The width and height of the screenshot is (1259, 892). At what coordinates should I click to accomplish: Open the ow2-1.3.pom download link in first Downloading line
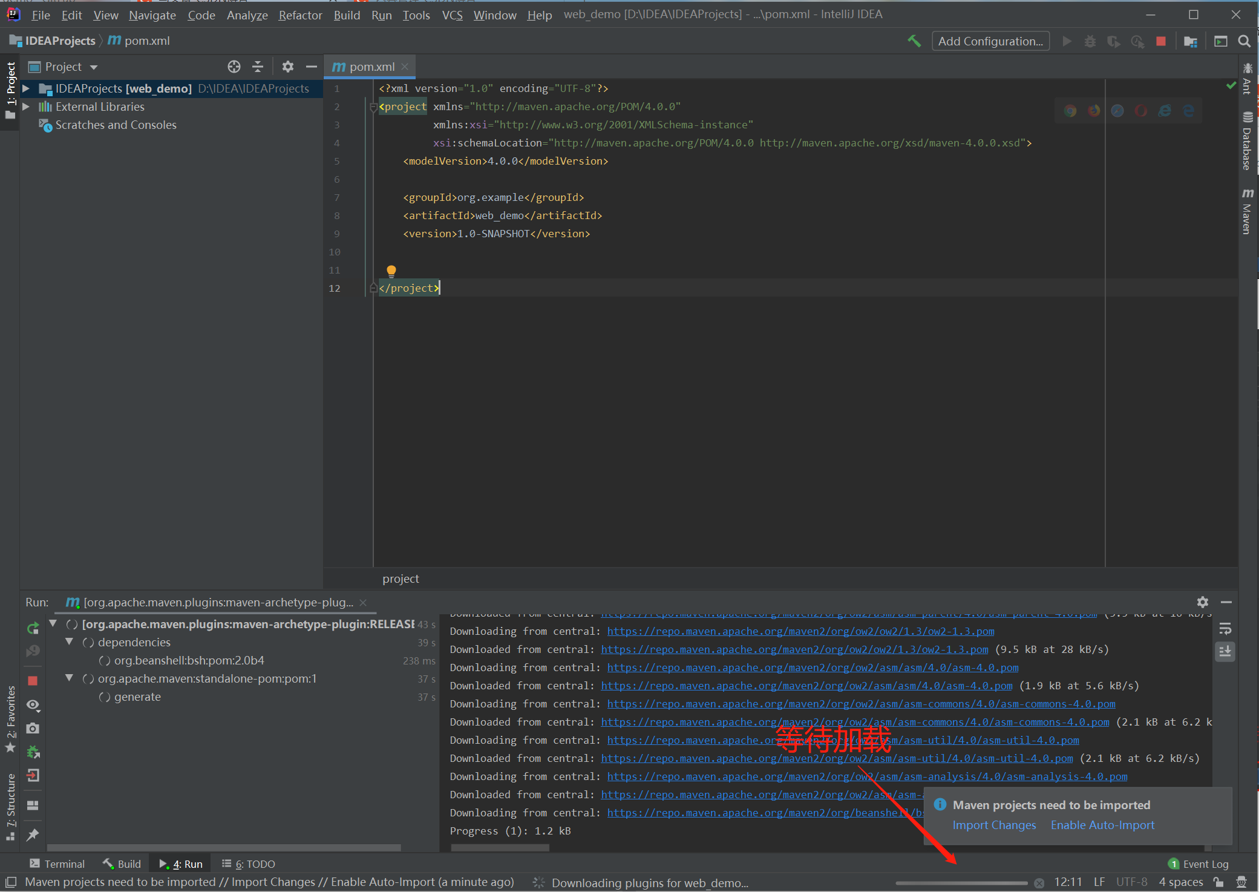(x=800, y=631)
